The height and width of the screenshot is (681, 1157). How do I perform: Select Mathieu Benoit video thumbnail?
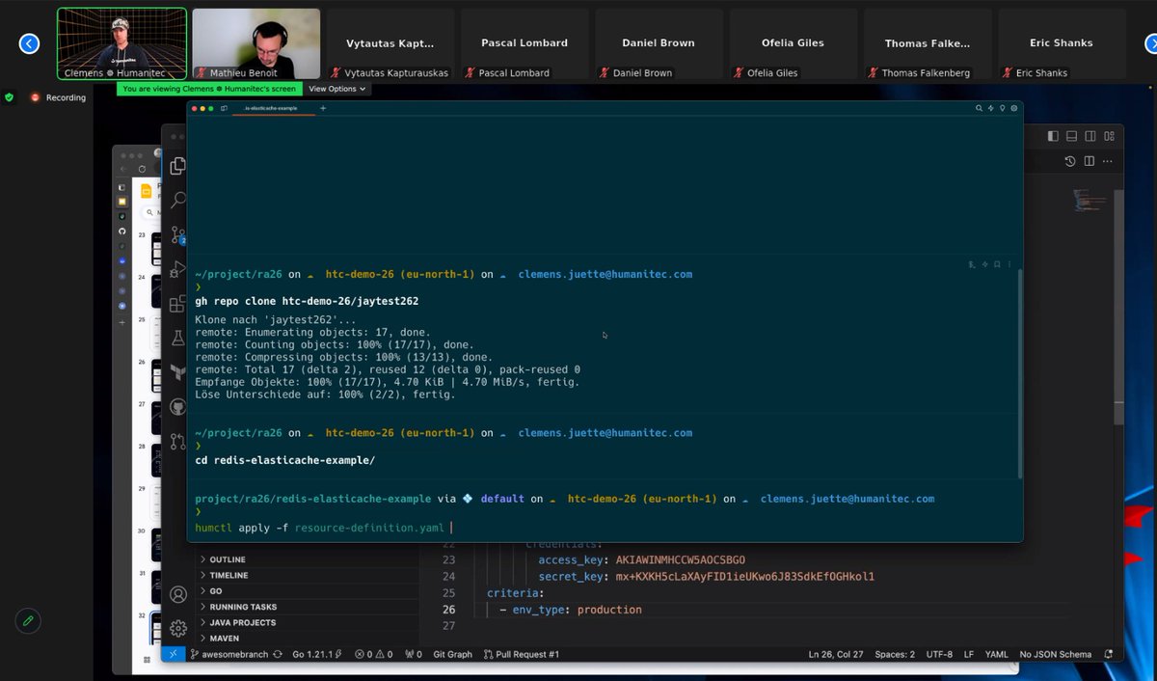pyautogui.click(x=256, y=43)
